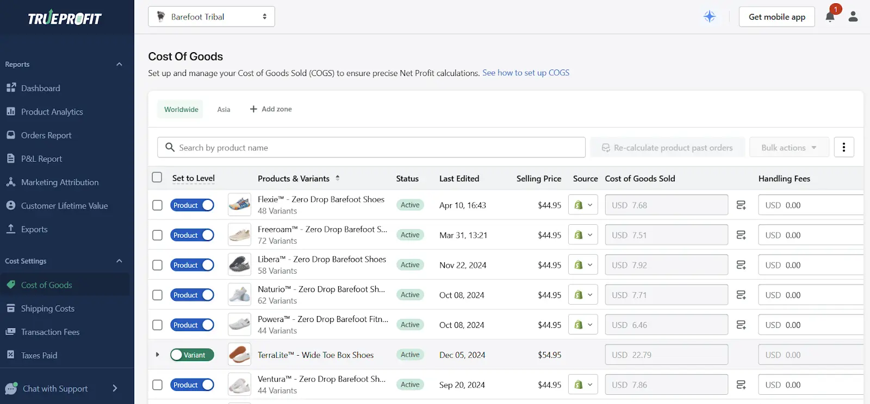Check the box for Freeroam product row
The width and height of the screenshot is (870, 404).
(x=157, y=235)
